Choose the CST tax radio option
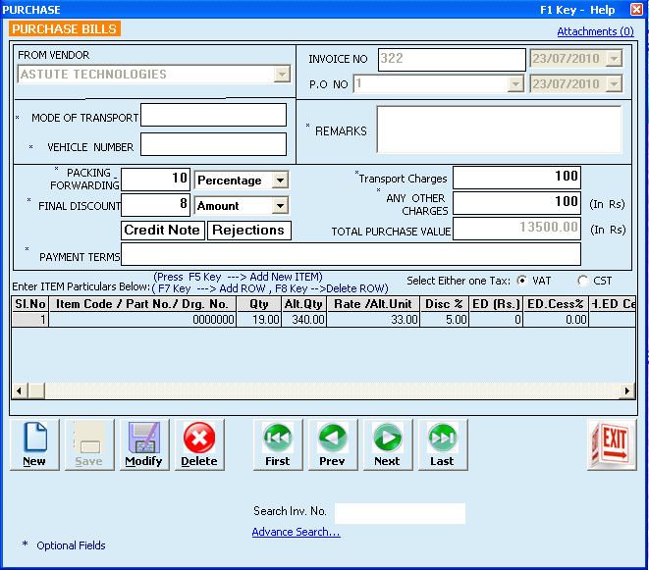Viewport: 649px width, 570px height. tap(583, 281)
